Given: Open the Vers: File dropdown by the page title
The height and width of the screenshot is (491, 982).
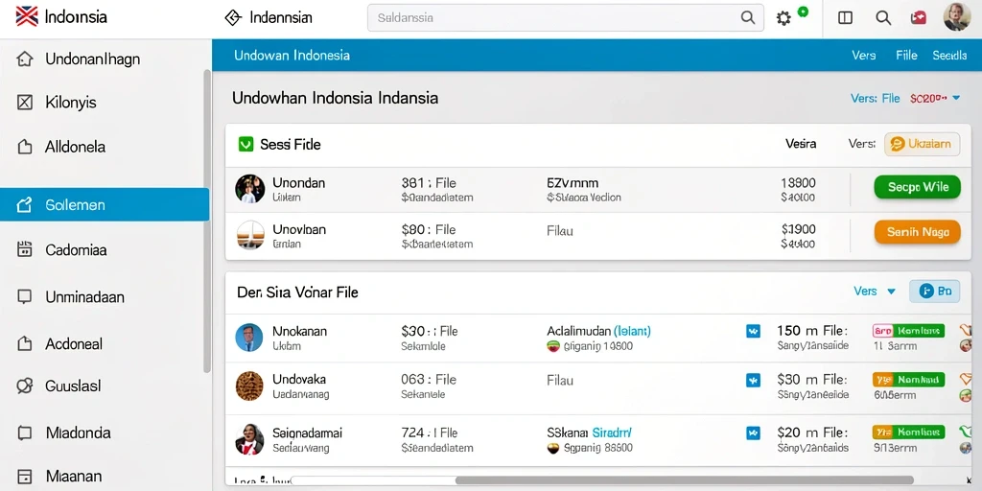Looking at the screenshot, I should (x=905, y=99).
